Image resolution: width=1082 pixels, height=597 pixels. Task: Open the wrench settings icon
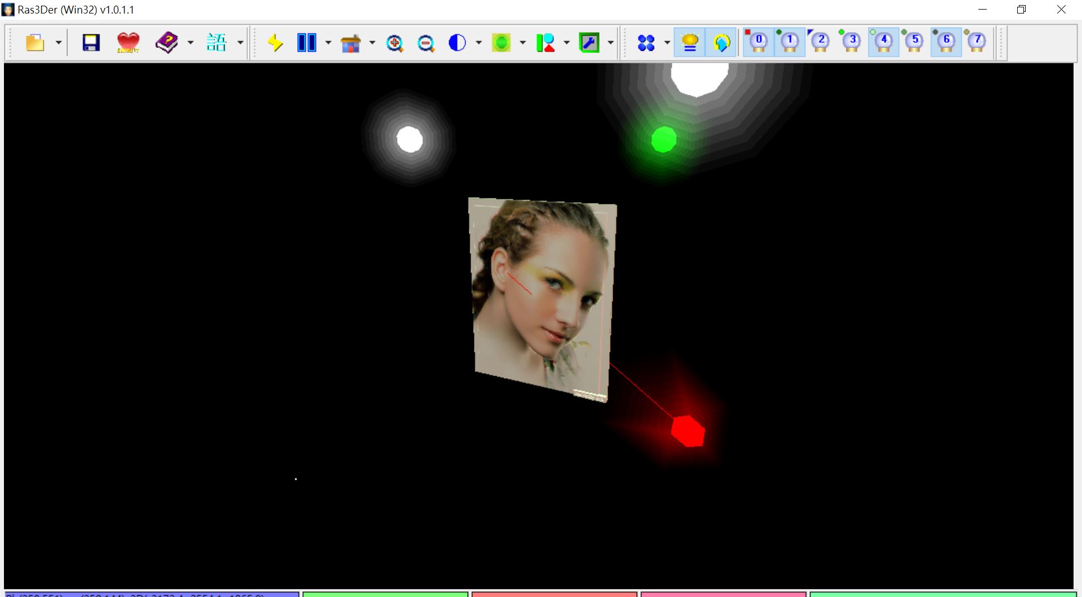pos(589,42)
